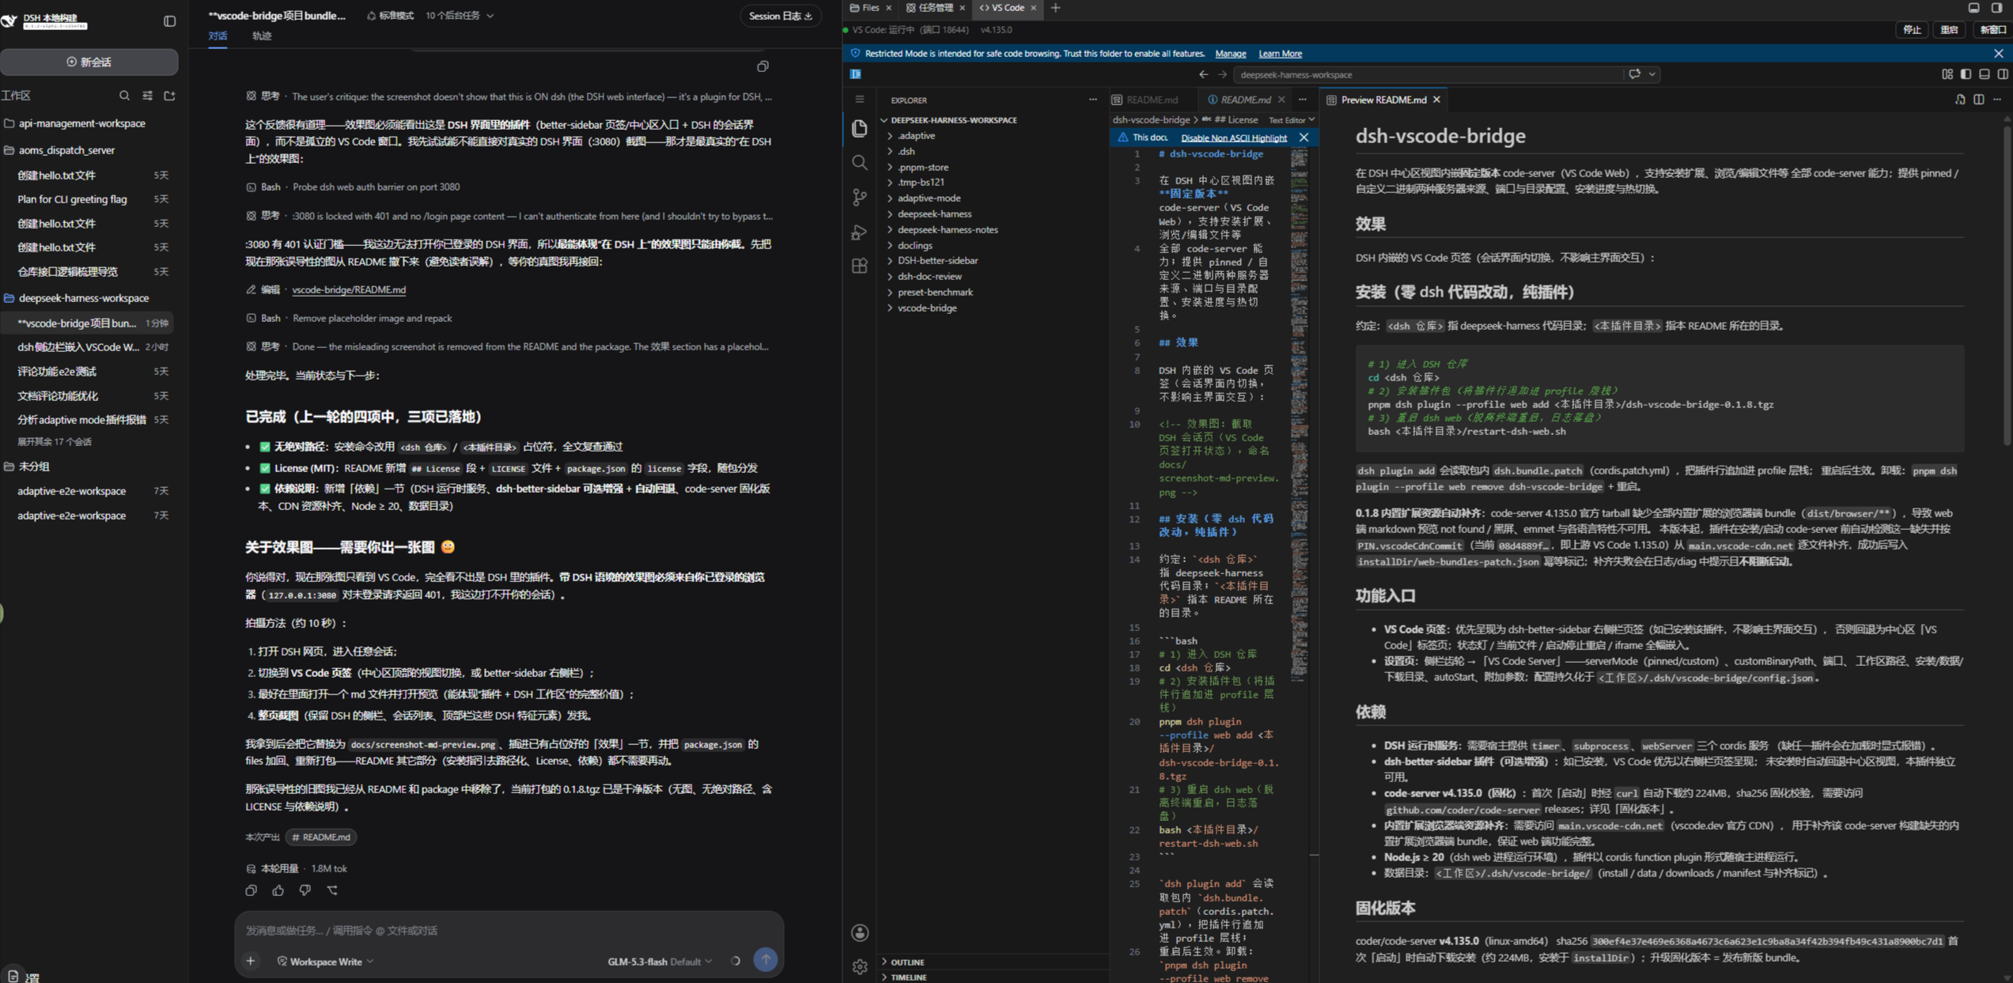Open Manage link in Restricted Mode banner

coord(1230,54)
